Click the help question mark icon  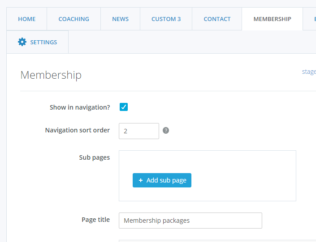click(166, 131)
